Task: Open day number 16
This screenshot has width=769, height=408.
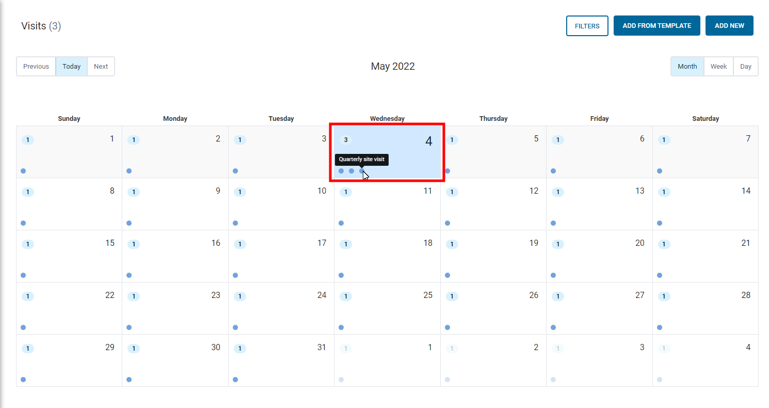Action: point(216,243)
